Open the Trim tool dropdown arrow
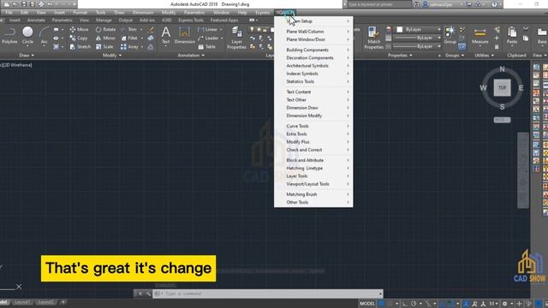Image resolution: width=548 pixels, height=308 pixels. pyautogui.click(x=141, y=30)
